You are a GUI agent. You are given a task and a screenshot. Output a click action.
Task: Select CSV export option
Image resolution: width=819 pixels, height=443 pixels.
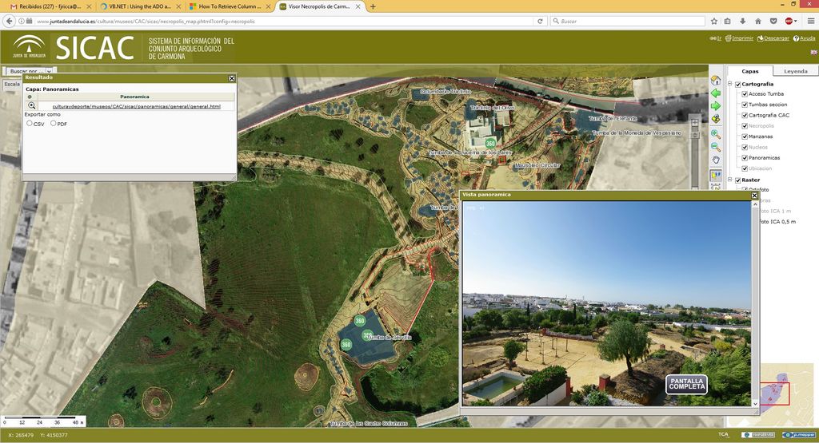click(x=30, y=124)
